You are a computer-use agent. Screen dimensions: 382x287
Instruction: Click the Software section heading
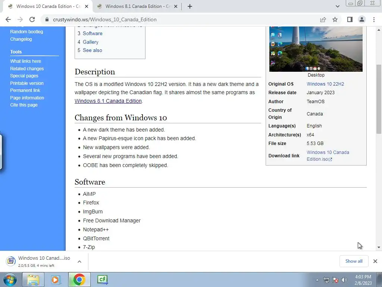tap(90, 182)
